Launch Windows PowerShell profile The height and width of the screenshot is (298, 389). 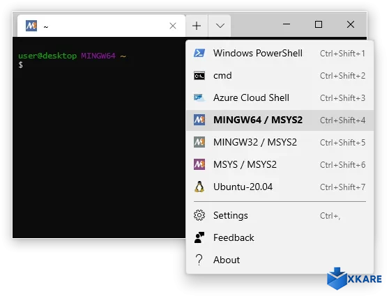point(280,53)
